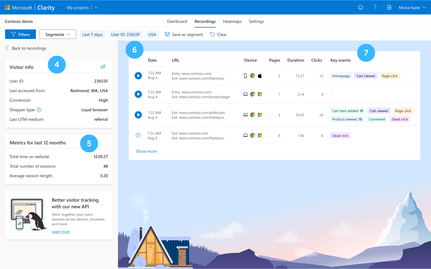Play the 12:27 duration recording
The height and width of the screenshot is (269, 431).
[138, 76]
